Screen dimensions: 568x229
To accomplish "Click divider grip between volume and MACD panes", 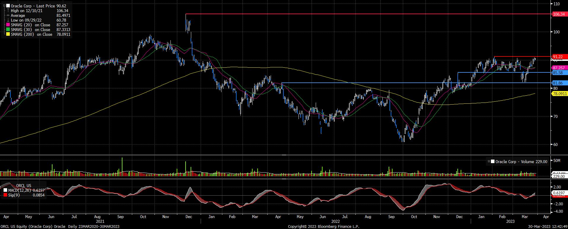I will coord(284,179).
